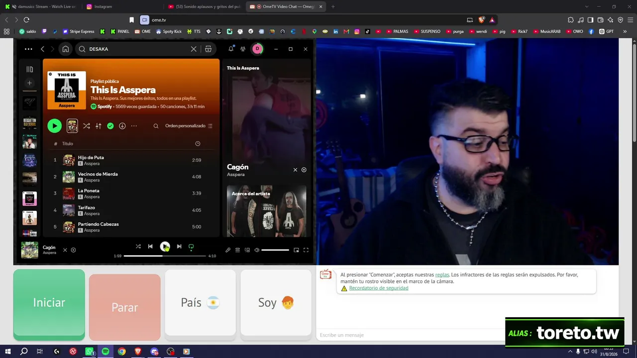Open Spotify Friend Activity icon

pos(243,49)
